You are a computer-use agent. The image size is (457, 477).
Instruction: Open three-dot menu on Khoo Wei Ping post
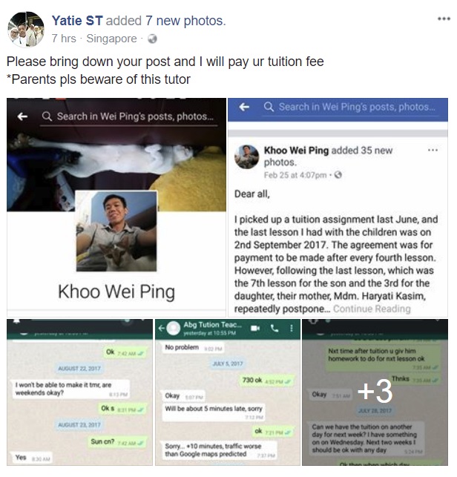click(433, 150)
